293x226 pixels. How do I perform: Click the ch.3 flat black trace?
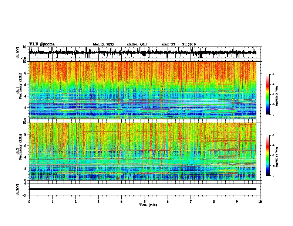pos(143,189)
